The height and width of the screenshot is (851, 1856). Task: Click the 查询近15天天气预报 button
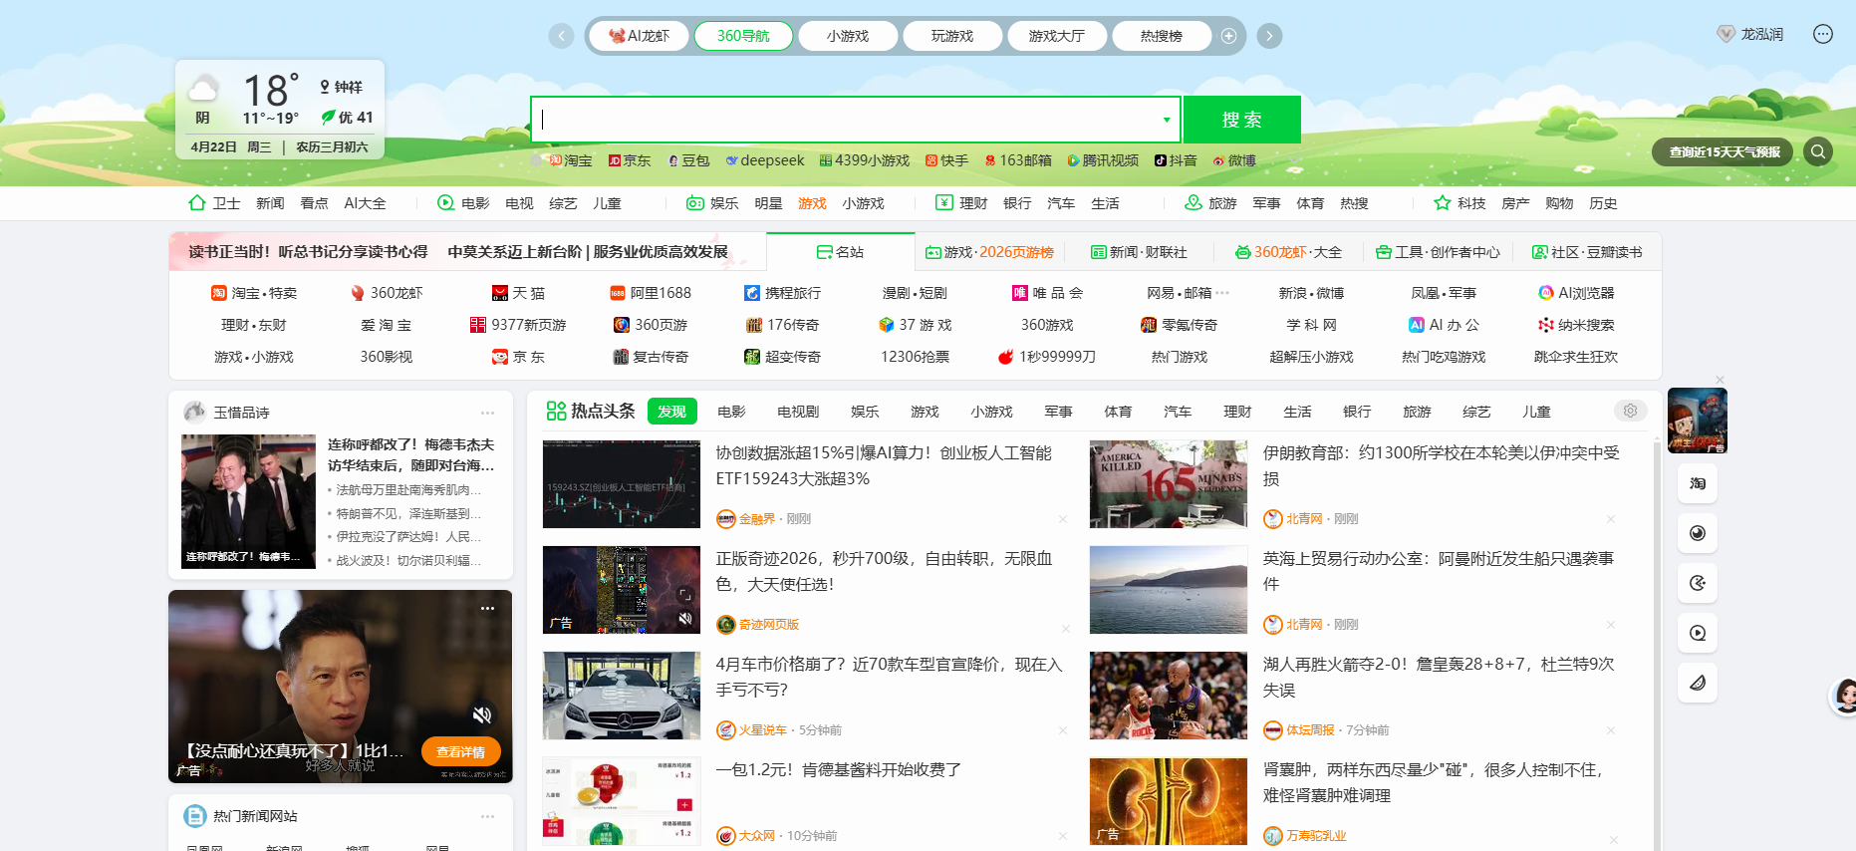1723,151
